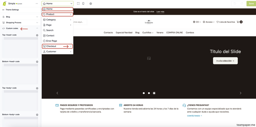Click inside the Top head code field
The image size is (256, 127).
click(x=20, y=47)
